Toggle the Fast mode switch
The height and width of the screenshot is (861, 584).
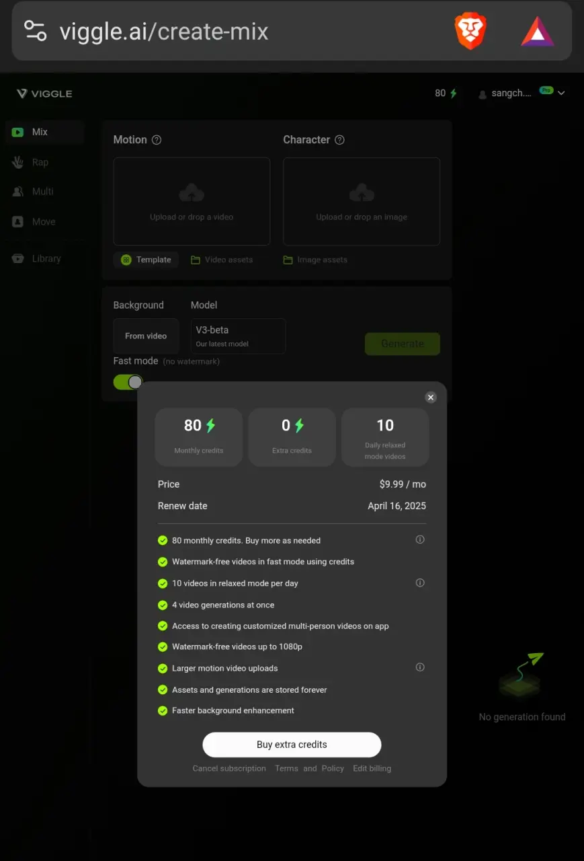click(x=128, y=382)
